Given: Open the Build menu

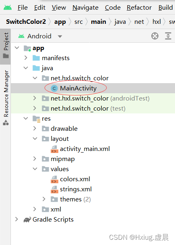Looking at the screenshot, I should 165,8.
